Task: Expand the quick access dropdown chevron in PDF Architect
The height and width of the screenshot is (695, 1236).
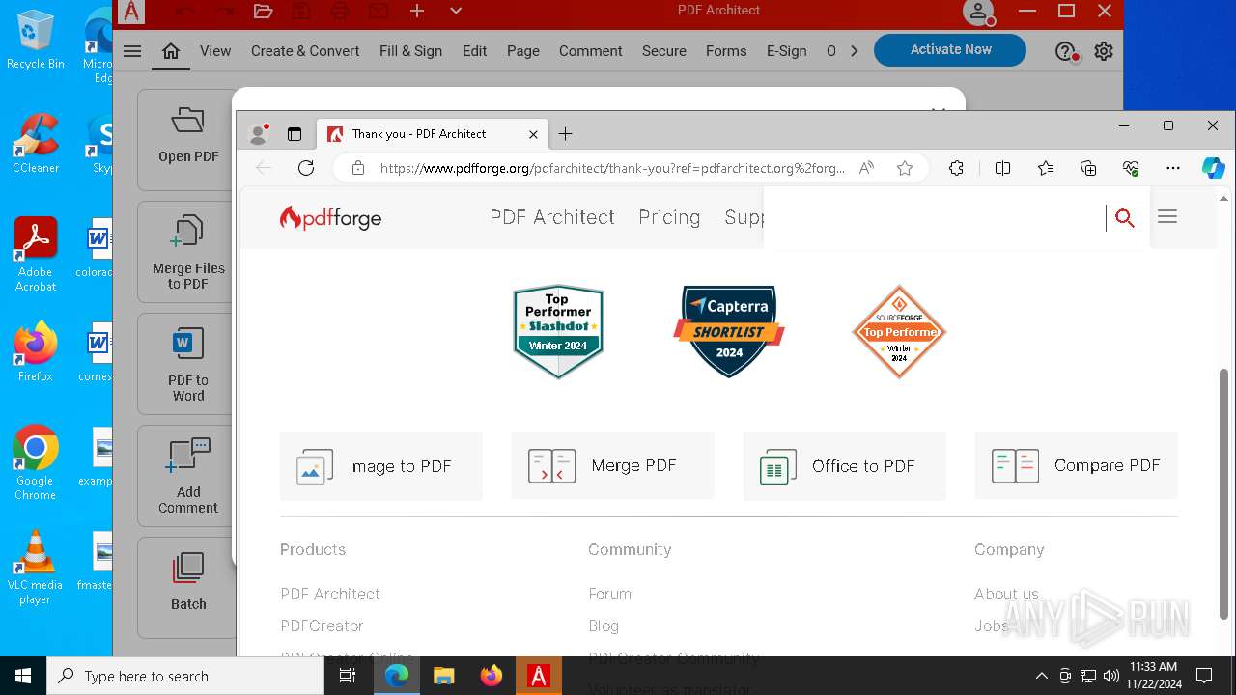Action: click(x=456, y=11)
